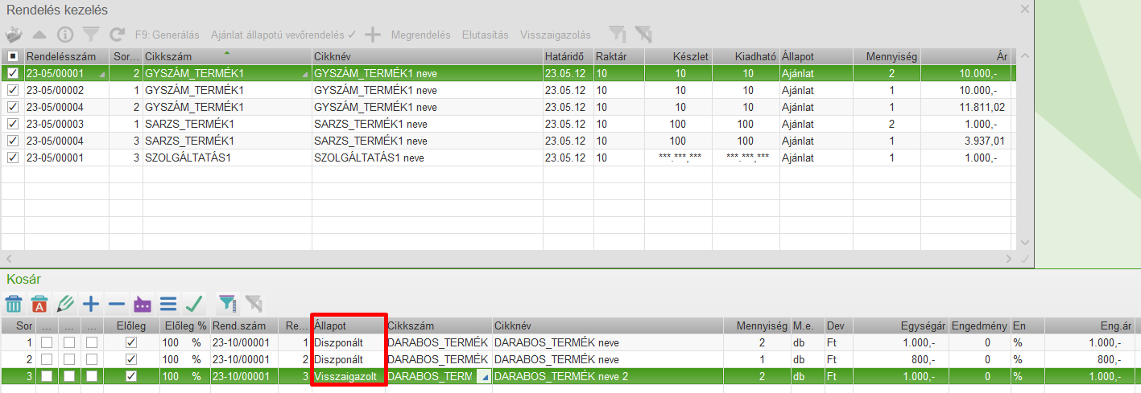Toggle the select-all checkbox in the order table header
1141x393 pixels.
click(x=12, y=56)
